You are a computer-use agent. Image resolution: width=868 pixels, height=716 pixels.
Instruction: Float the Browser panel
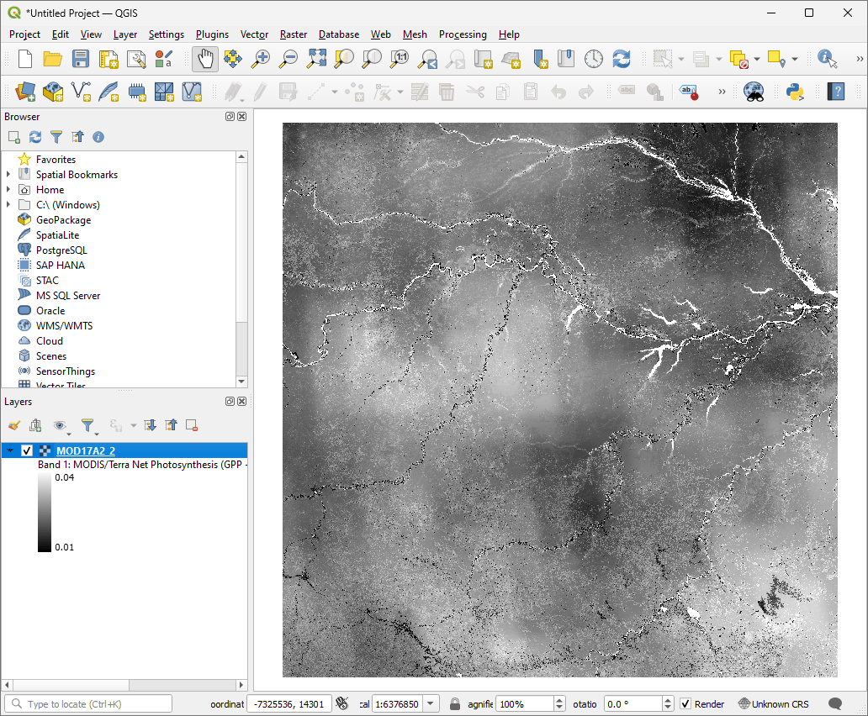pyautogui.click(x=230, y=116)
